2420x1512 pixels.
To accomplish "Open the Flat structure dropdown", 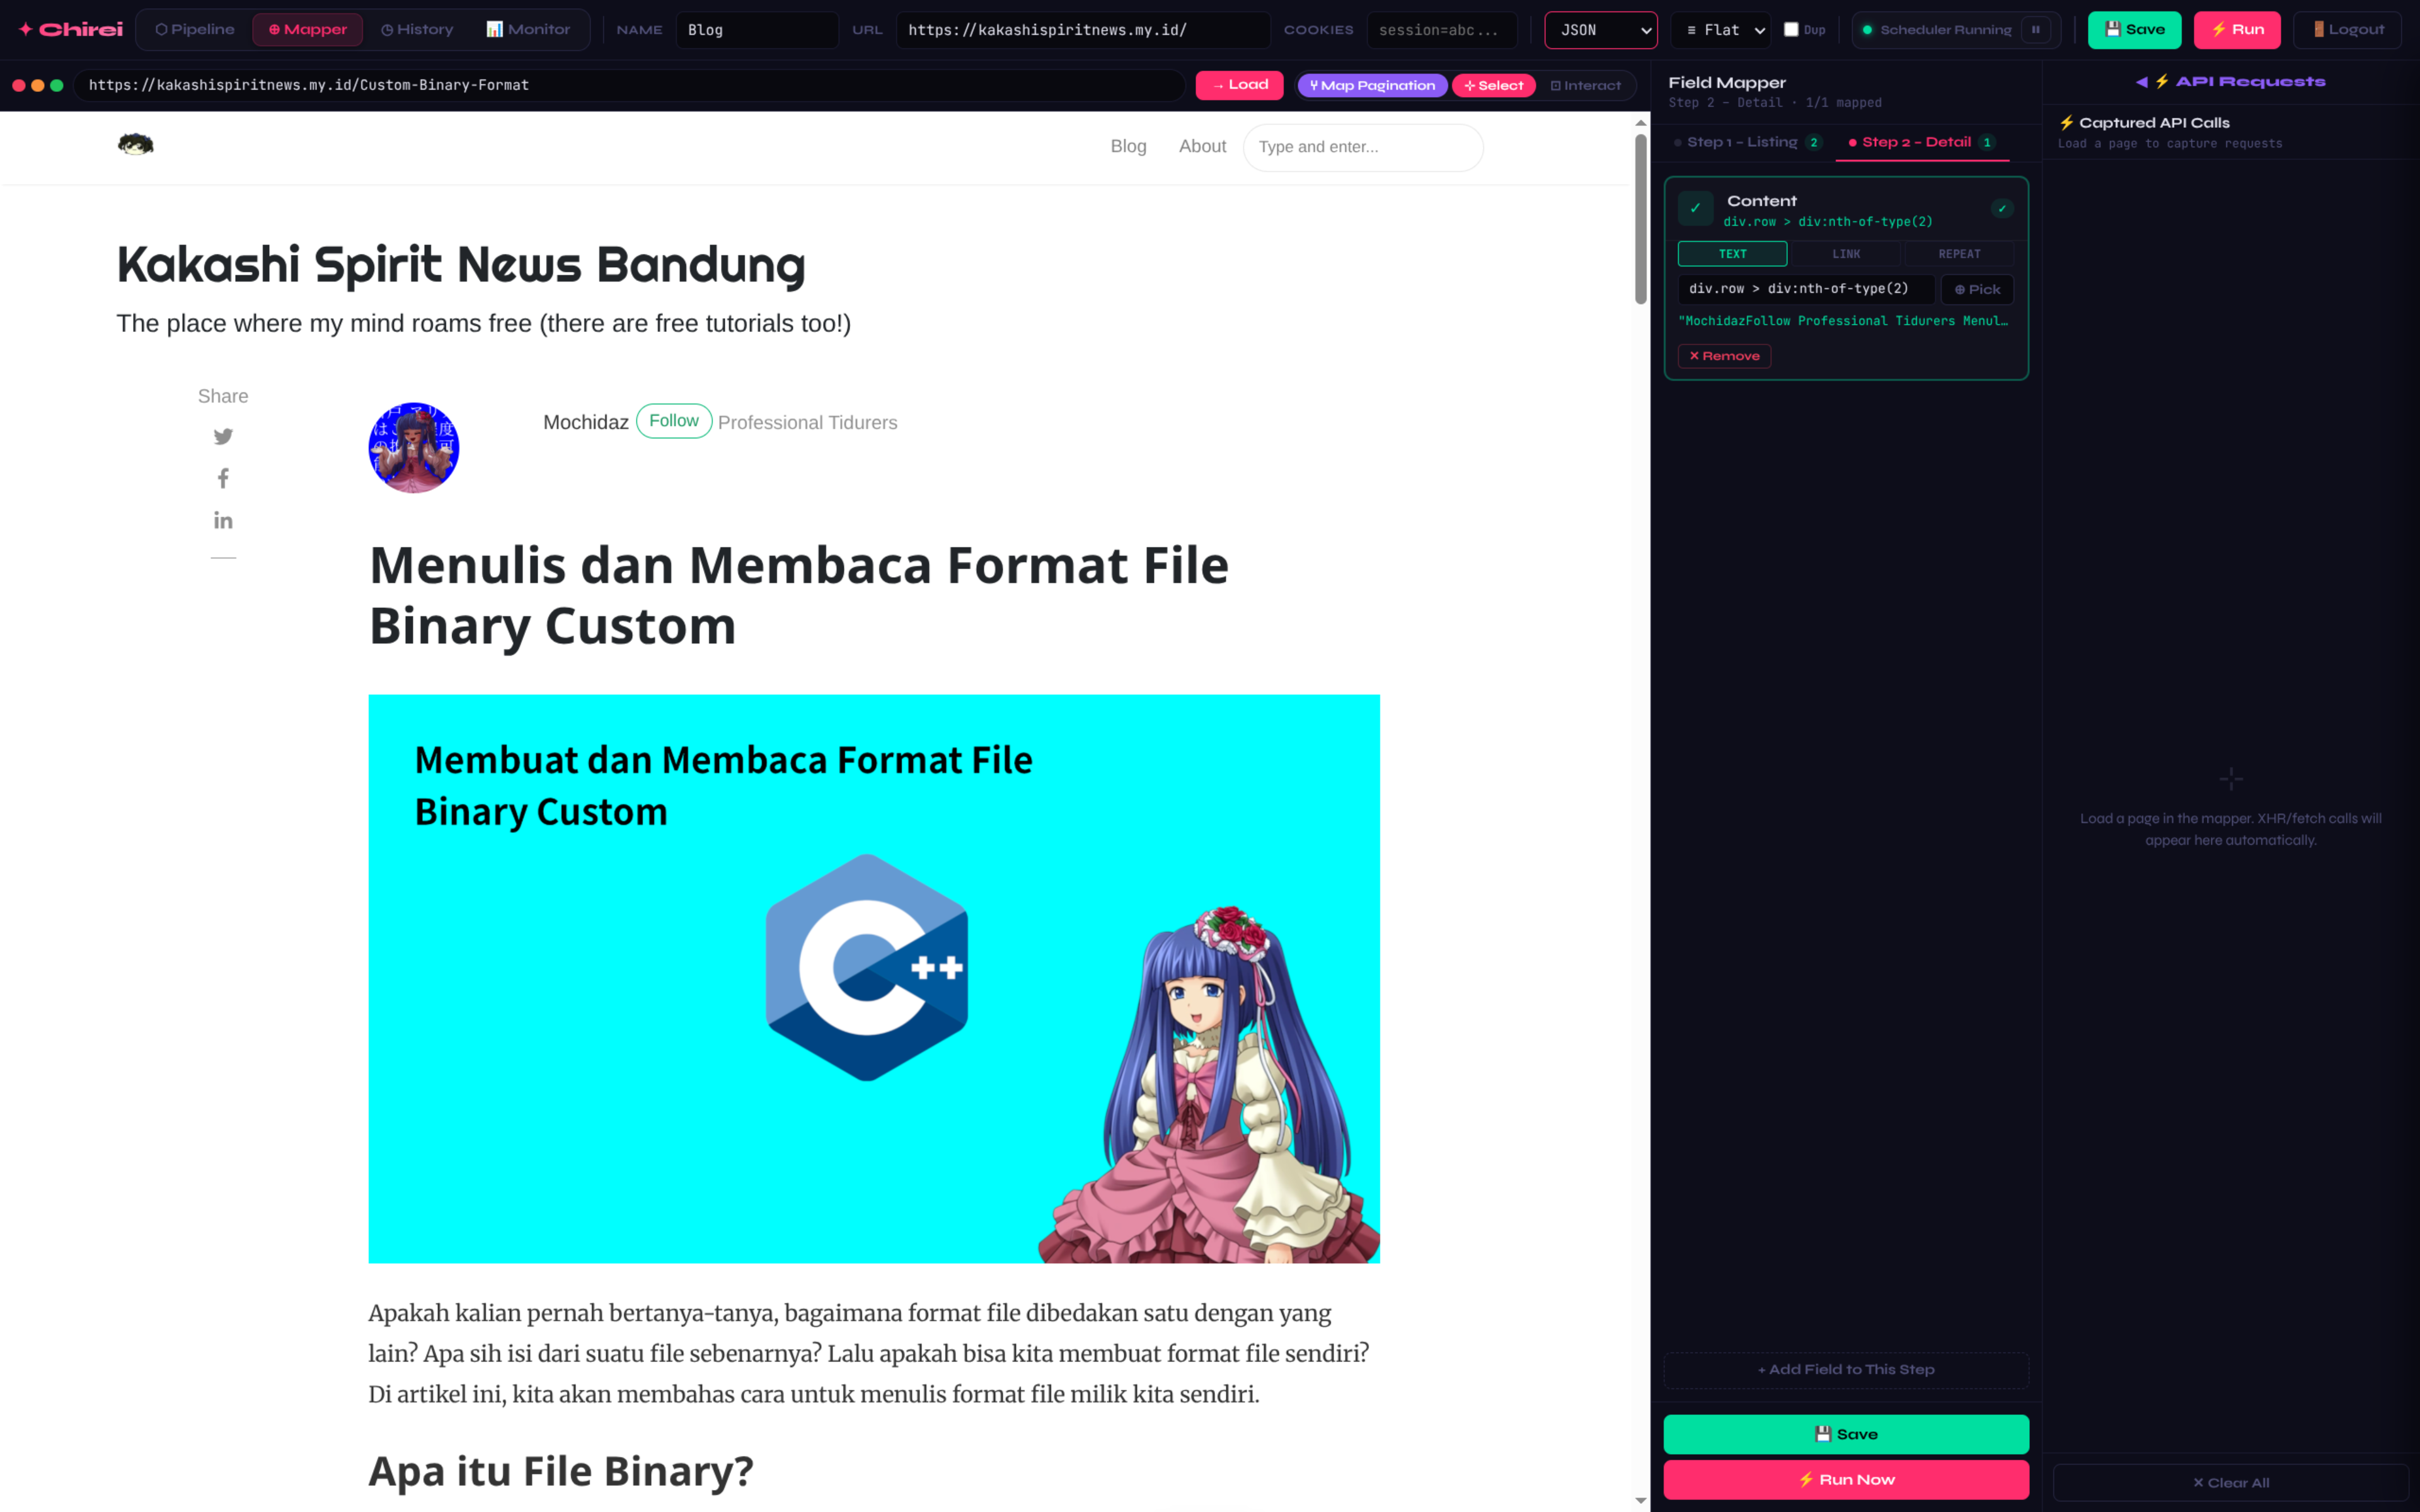I will pos(1720,29).
